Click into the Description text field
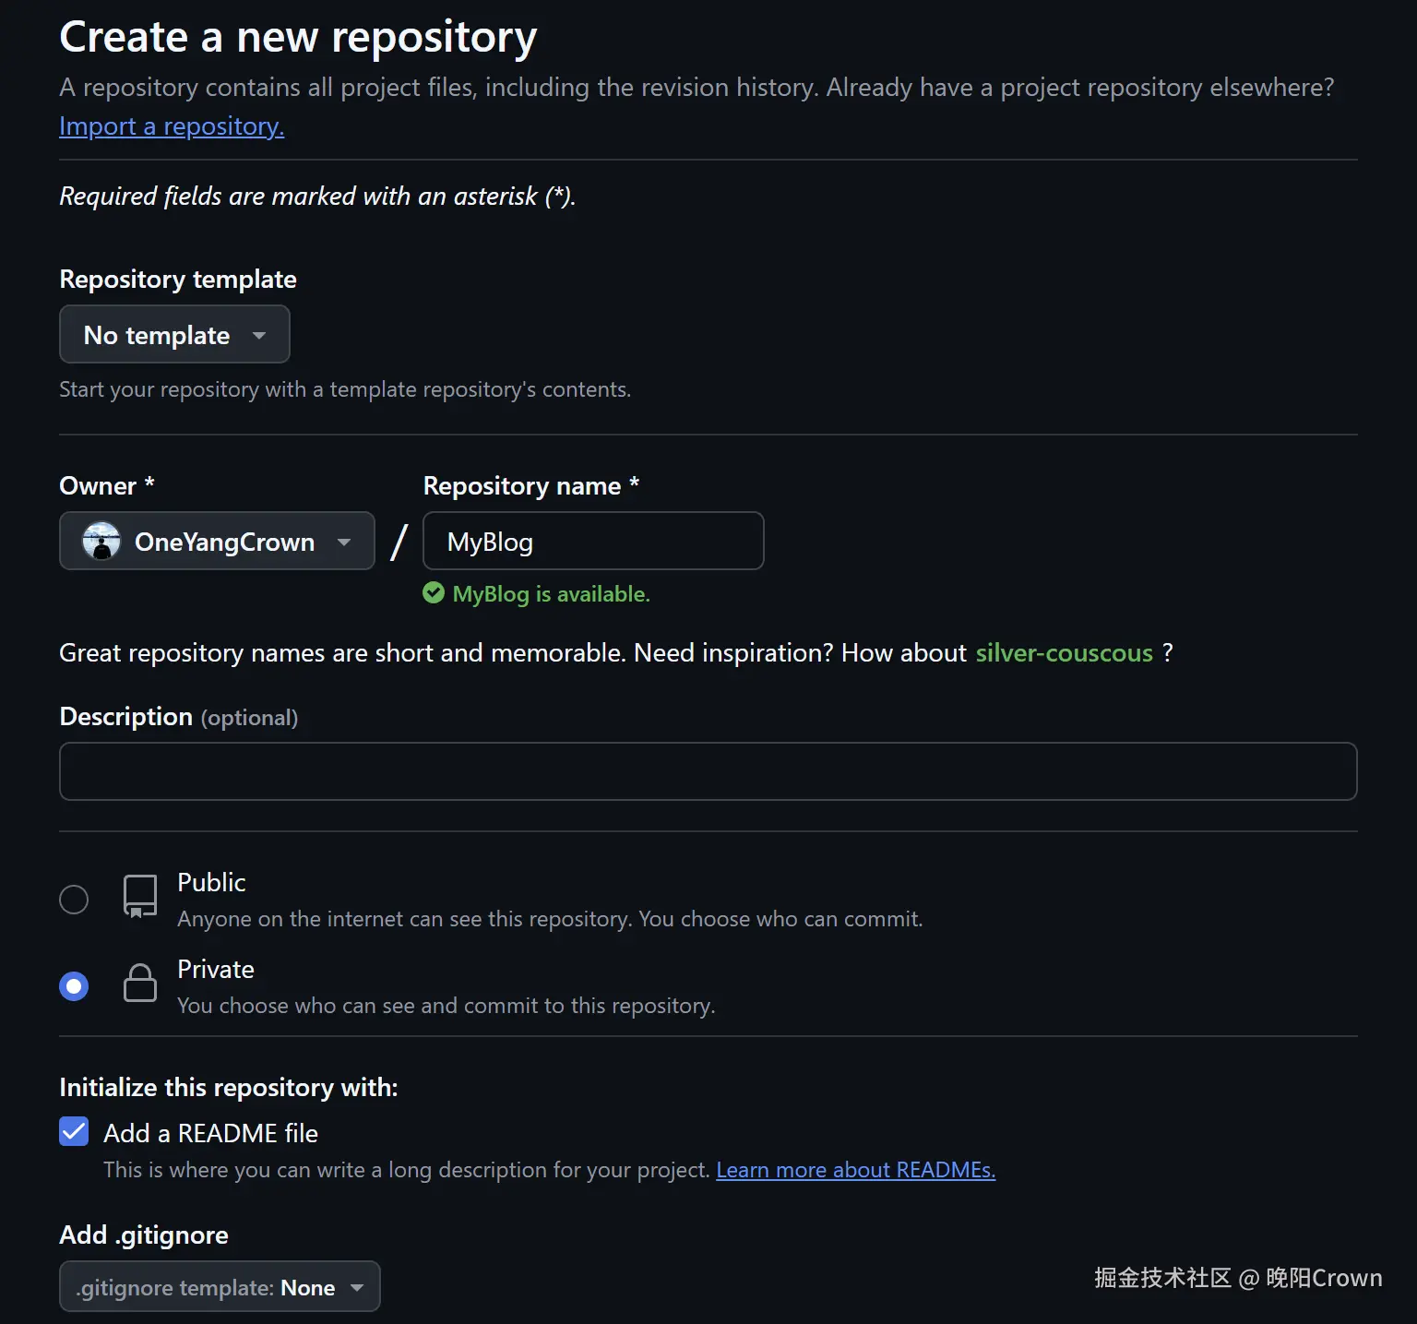 (x=708, y=771)
